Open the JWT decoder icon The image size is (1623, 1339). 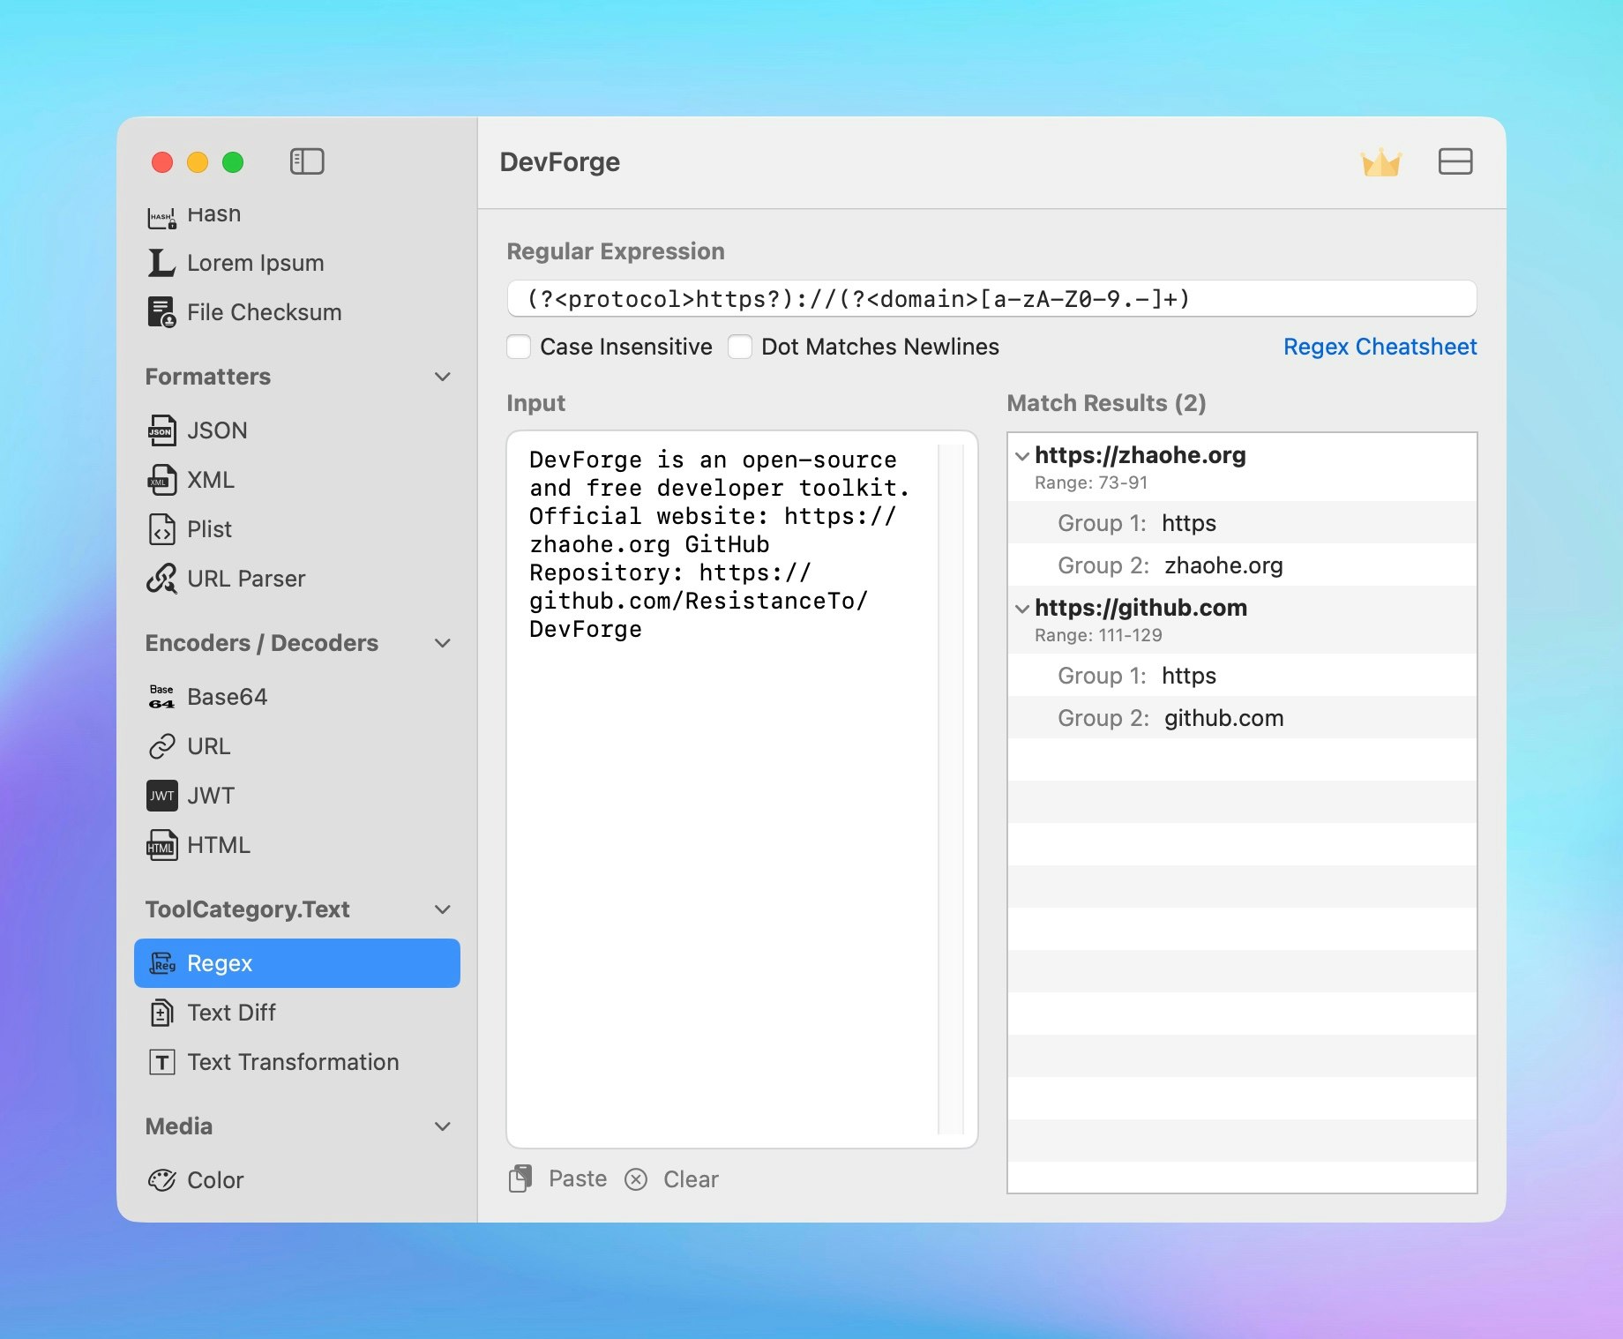161,796
